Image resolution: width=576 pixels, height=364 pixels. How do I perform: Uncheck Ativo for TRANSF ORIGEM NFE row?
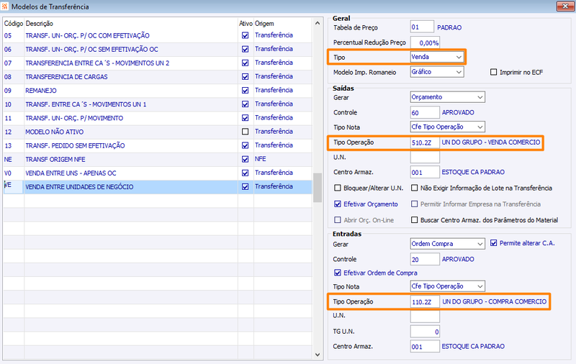point(245,159)
